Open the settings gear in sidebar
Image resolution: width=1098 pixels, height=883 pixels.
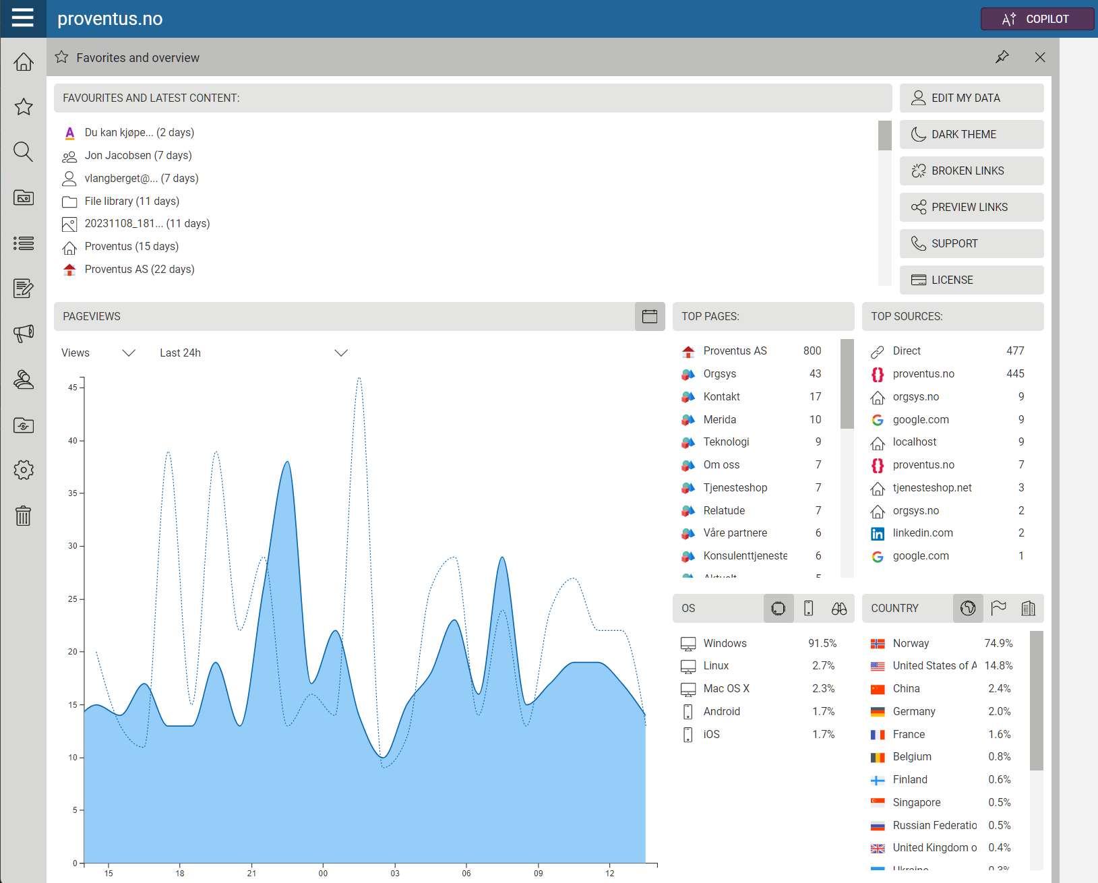[x=24, y=470]
